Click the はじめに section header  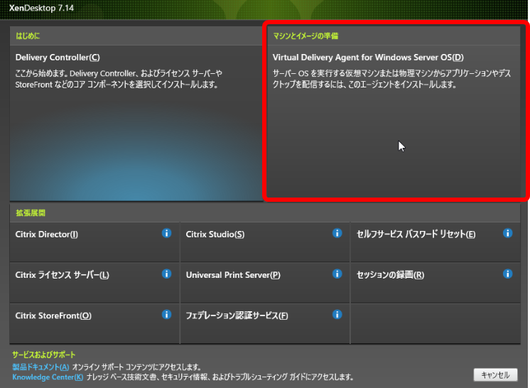[x=28, y=36]
